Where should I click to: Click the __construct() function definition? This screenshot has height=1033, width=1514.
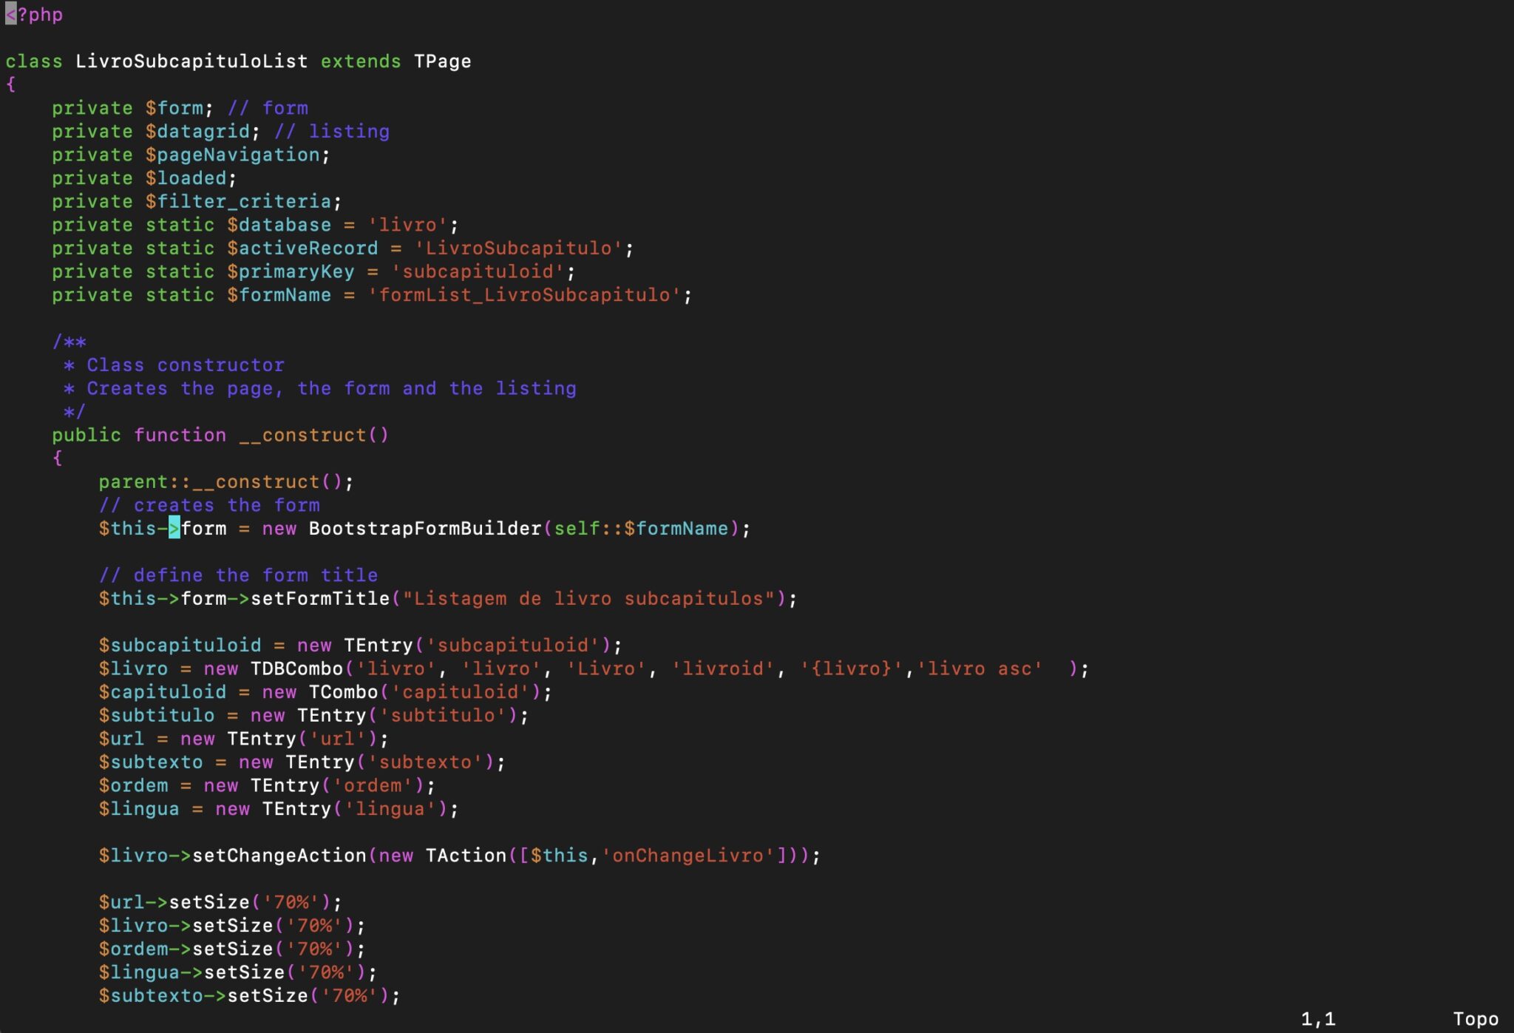(x=313, y=436)
